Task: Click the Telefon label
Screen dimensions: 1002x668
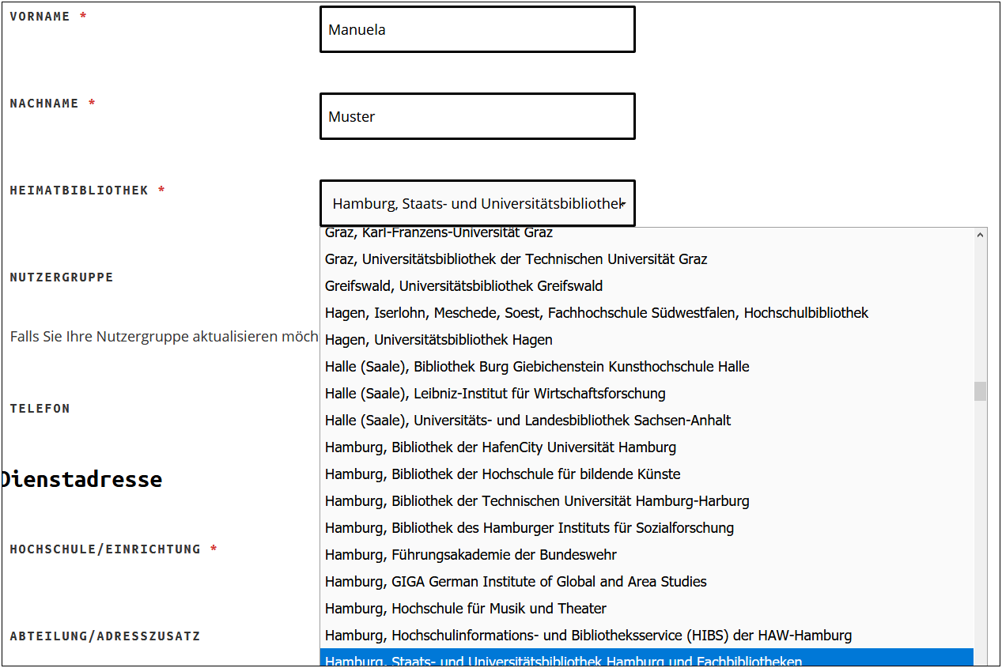Action: click(x=40, y=409)
